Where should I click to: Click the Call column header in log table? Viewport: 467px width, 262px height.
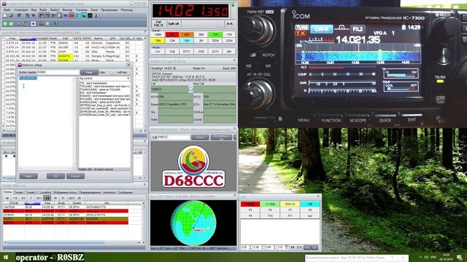click(x=65, y=39)
